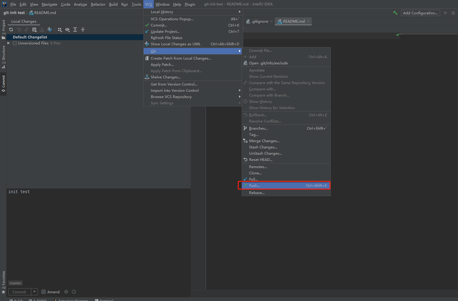Viewport: 458px width, 301px height.
Task: Open the Commit button dropdown arrow
Action: click(x=35, y=292)
